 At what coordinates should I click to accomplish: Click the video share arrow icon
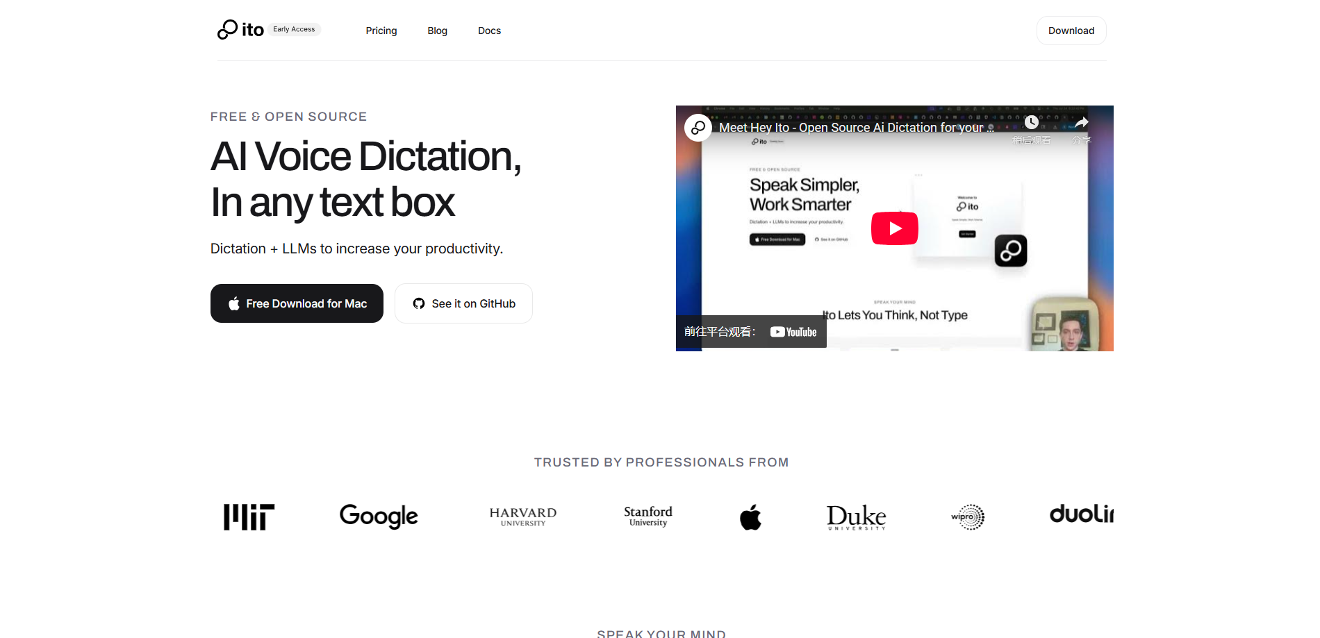[1082, 123]
